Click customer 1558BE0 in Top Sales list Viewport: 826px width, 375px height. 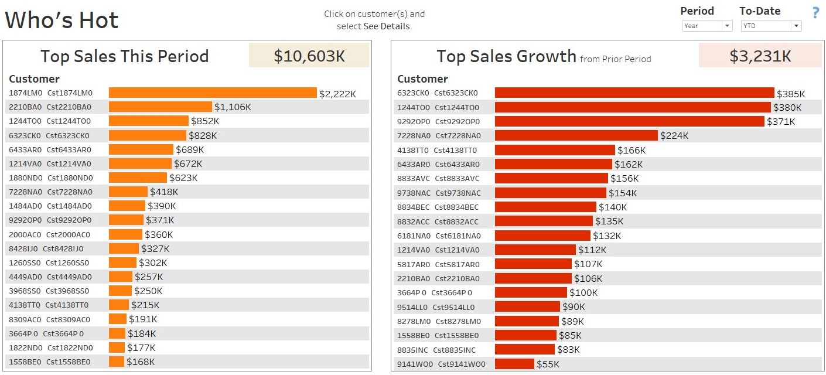50,362
